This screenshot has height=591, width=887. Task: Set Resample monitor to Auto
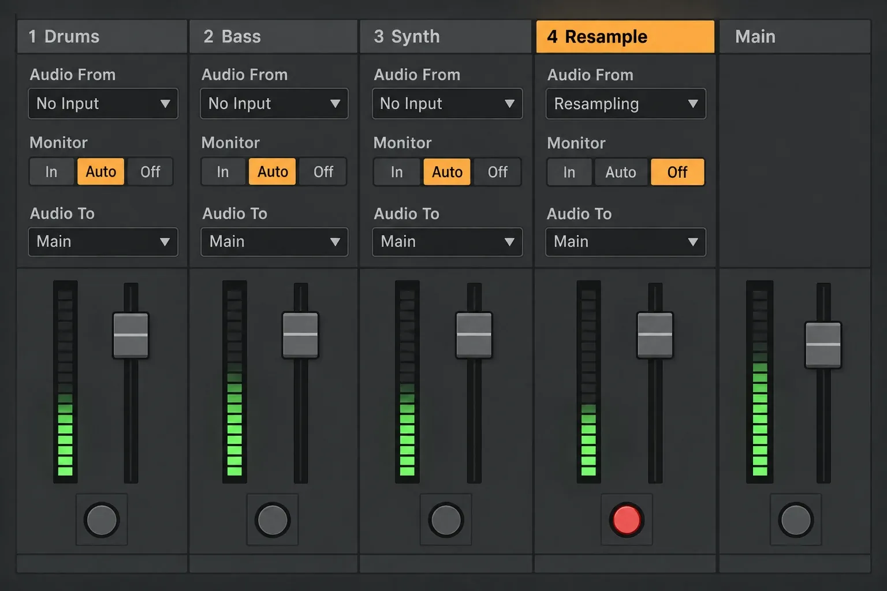pos(621,172)
